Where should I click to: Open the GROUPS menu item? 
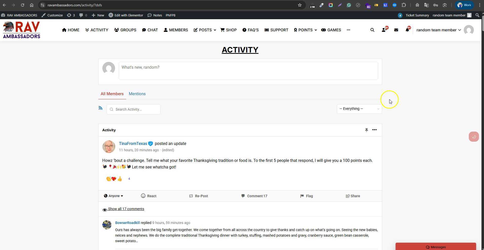(x=125, y=30)
